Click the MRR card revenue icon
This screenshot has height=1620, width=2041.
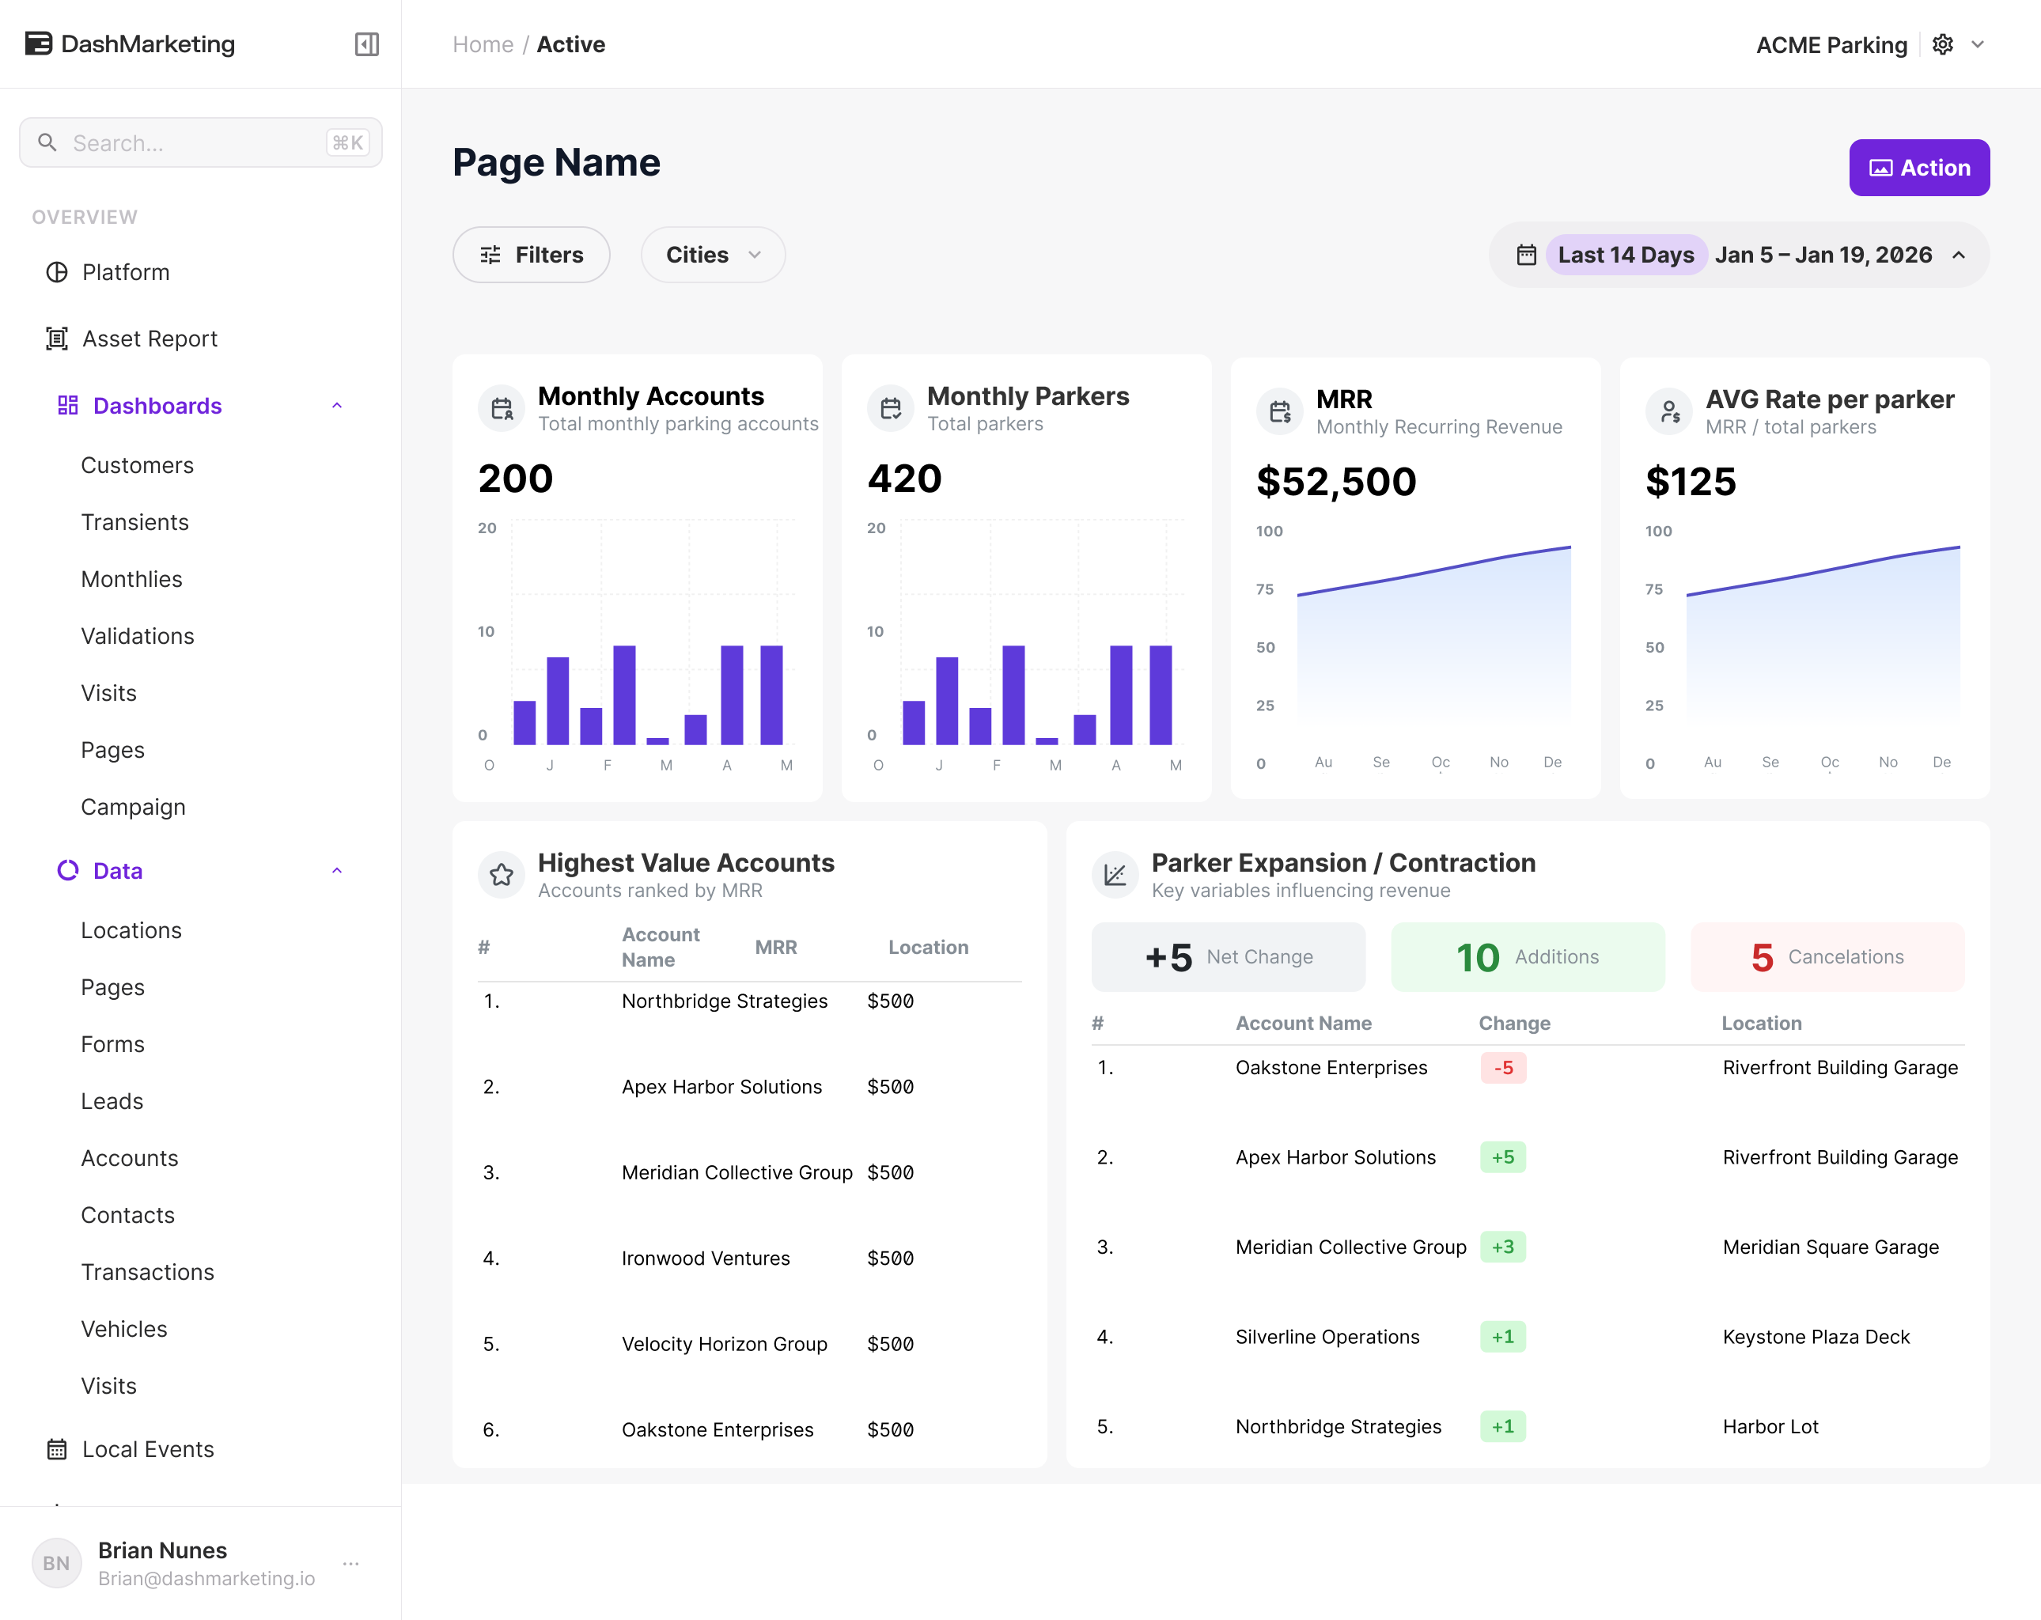point(1280,412)
